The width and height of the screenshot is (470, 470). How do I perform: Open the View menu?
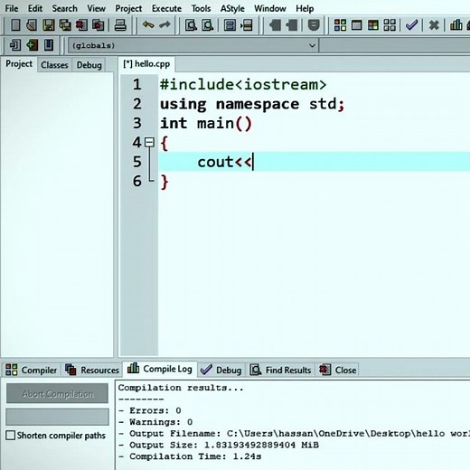tap(96, 8)
